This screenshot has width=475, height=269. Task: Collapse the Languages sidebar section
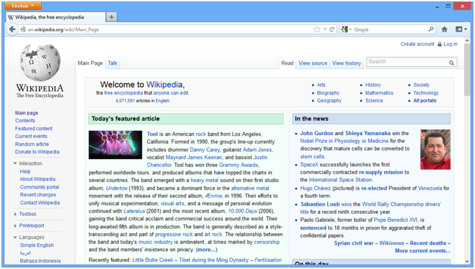(x=15, y=237)
